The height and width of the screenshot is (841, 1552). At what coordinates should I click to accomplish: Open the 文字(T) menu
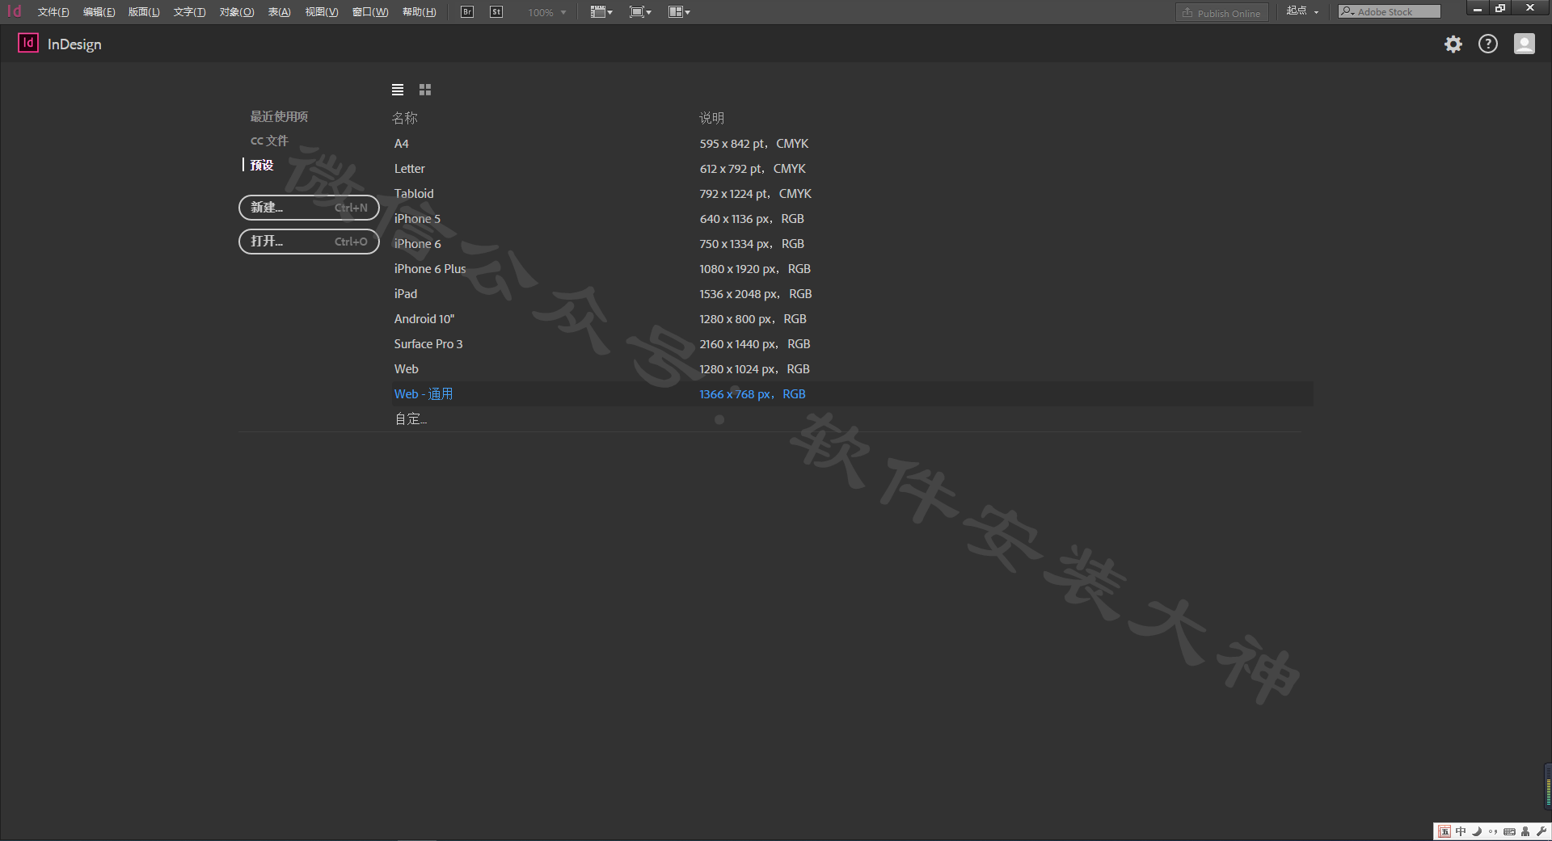(x=189, y=12)
